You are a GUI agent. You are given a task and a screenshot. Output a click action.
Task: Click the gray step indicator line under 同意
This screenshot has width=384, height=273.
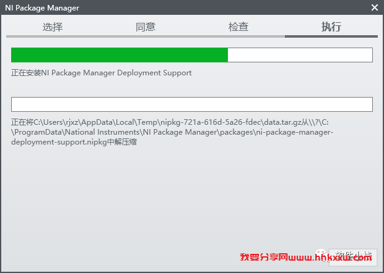coord(146,36)
